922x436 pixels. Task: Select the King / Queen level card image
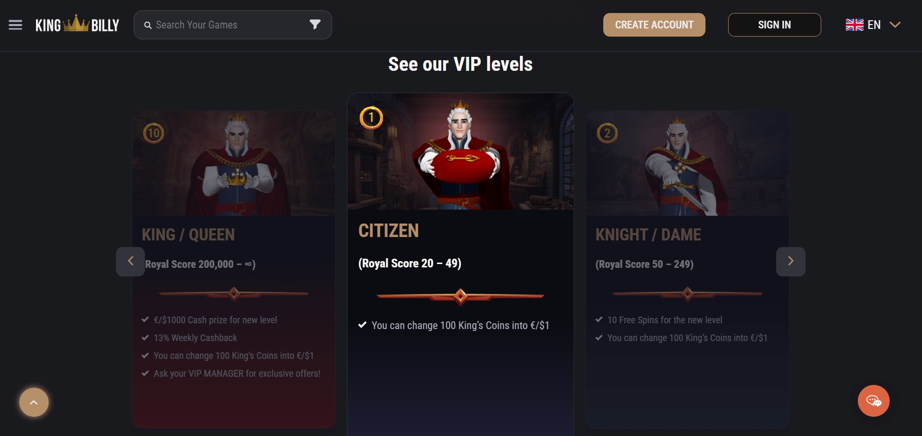click(x=234, y=164)
